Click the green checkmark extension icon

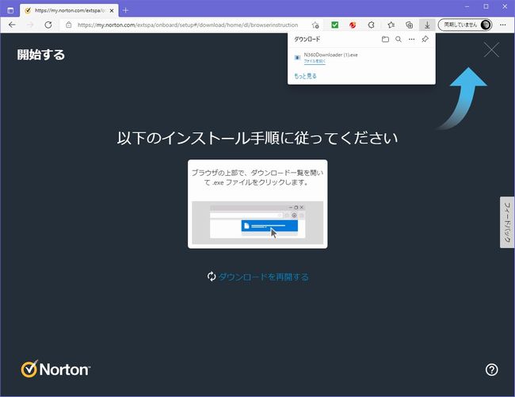coord(335,25)
